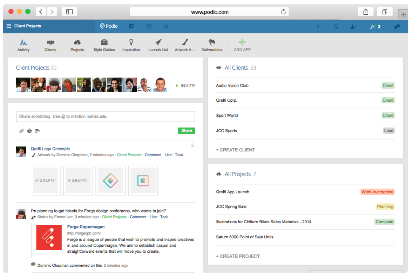Click the Planning status tag
This screenshot has width=413, height=279.
[385, 206]
